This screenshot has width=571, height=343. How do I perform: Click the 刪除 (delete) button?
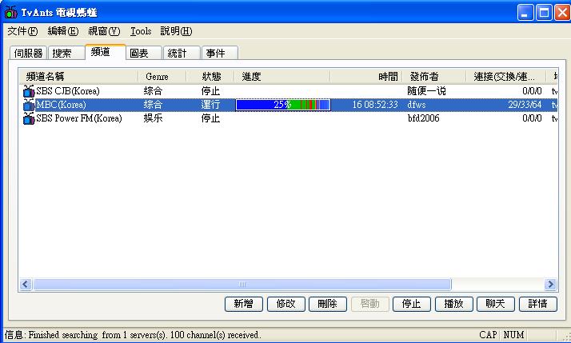[x=328, y=304]
